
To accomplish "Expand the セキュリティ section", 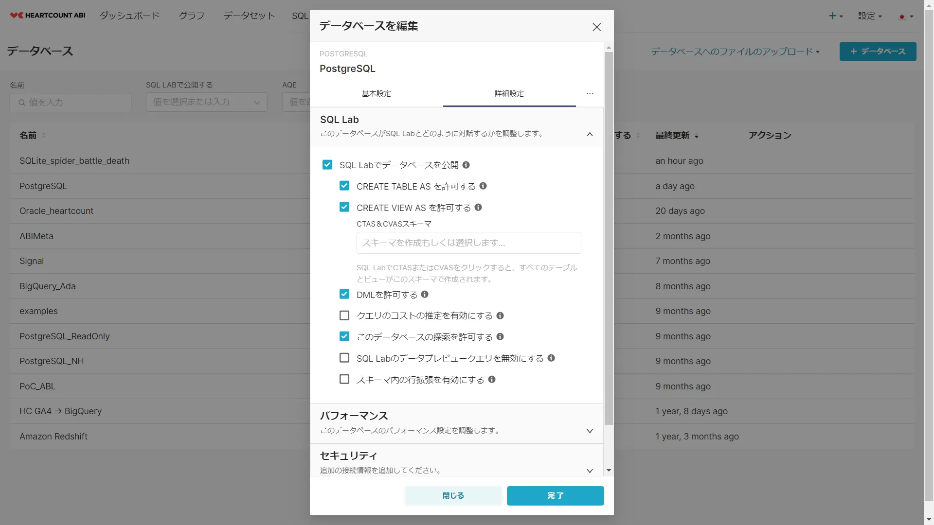I will click(590, 470).
